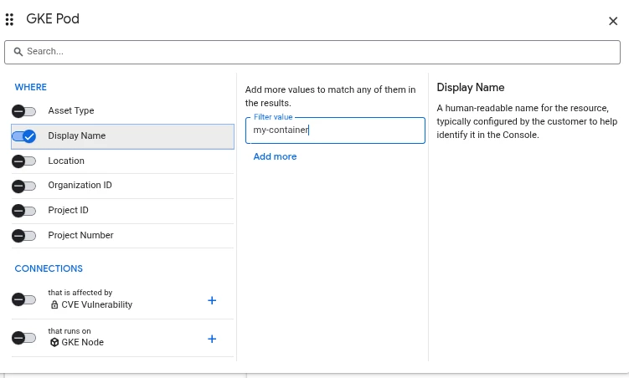Click the grid dots icon beside GKE Pod

coord(9,19)
